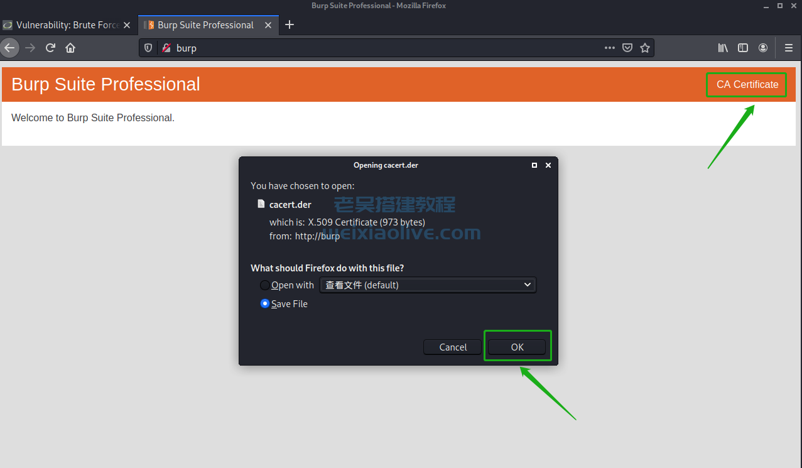Save page to Pocket
Image resolution: width=802 pixels, height=468 pixels.
click(627, 48)
